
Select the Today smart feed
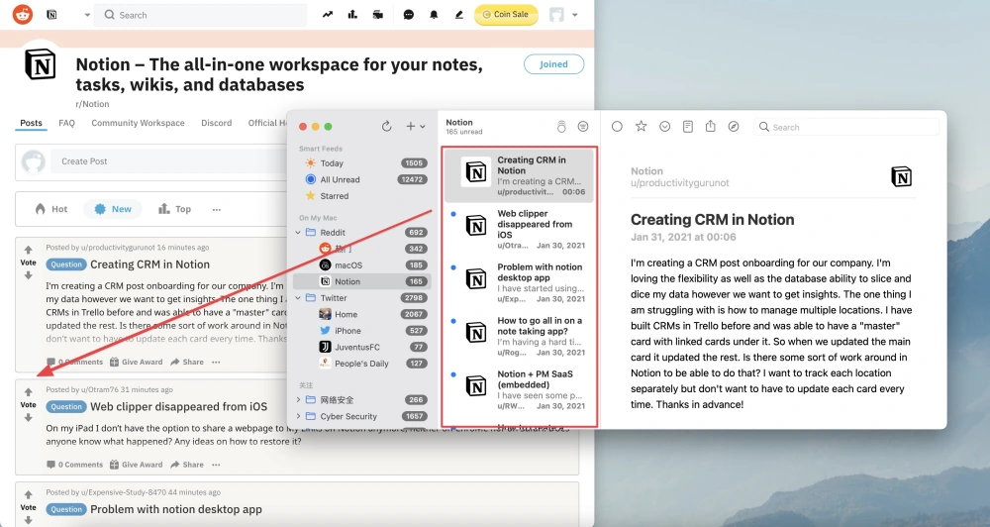(x=365, y=163)
